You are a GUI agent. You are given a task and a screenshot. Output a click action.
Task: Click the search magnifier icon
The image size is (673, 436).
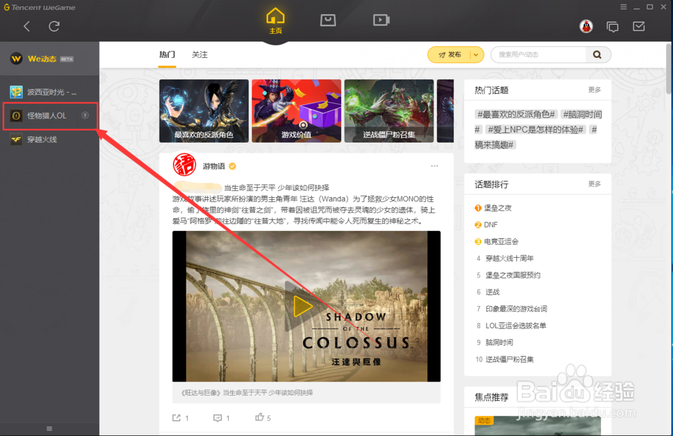tap(597, 54)
